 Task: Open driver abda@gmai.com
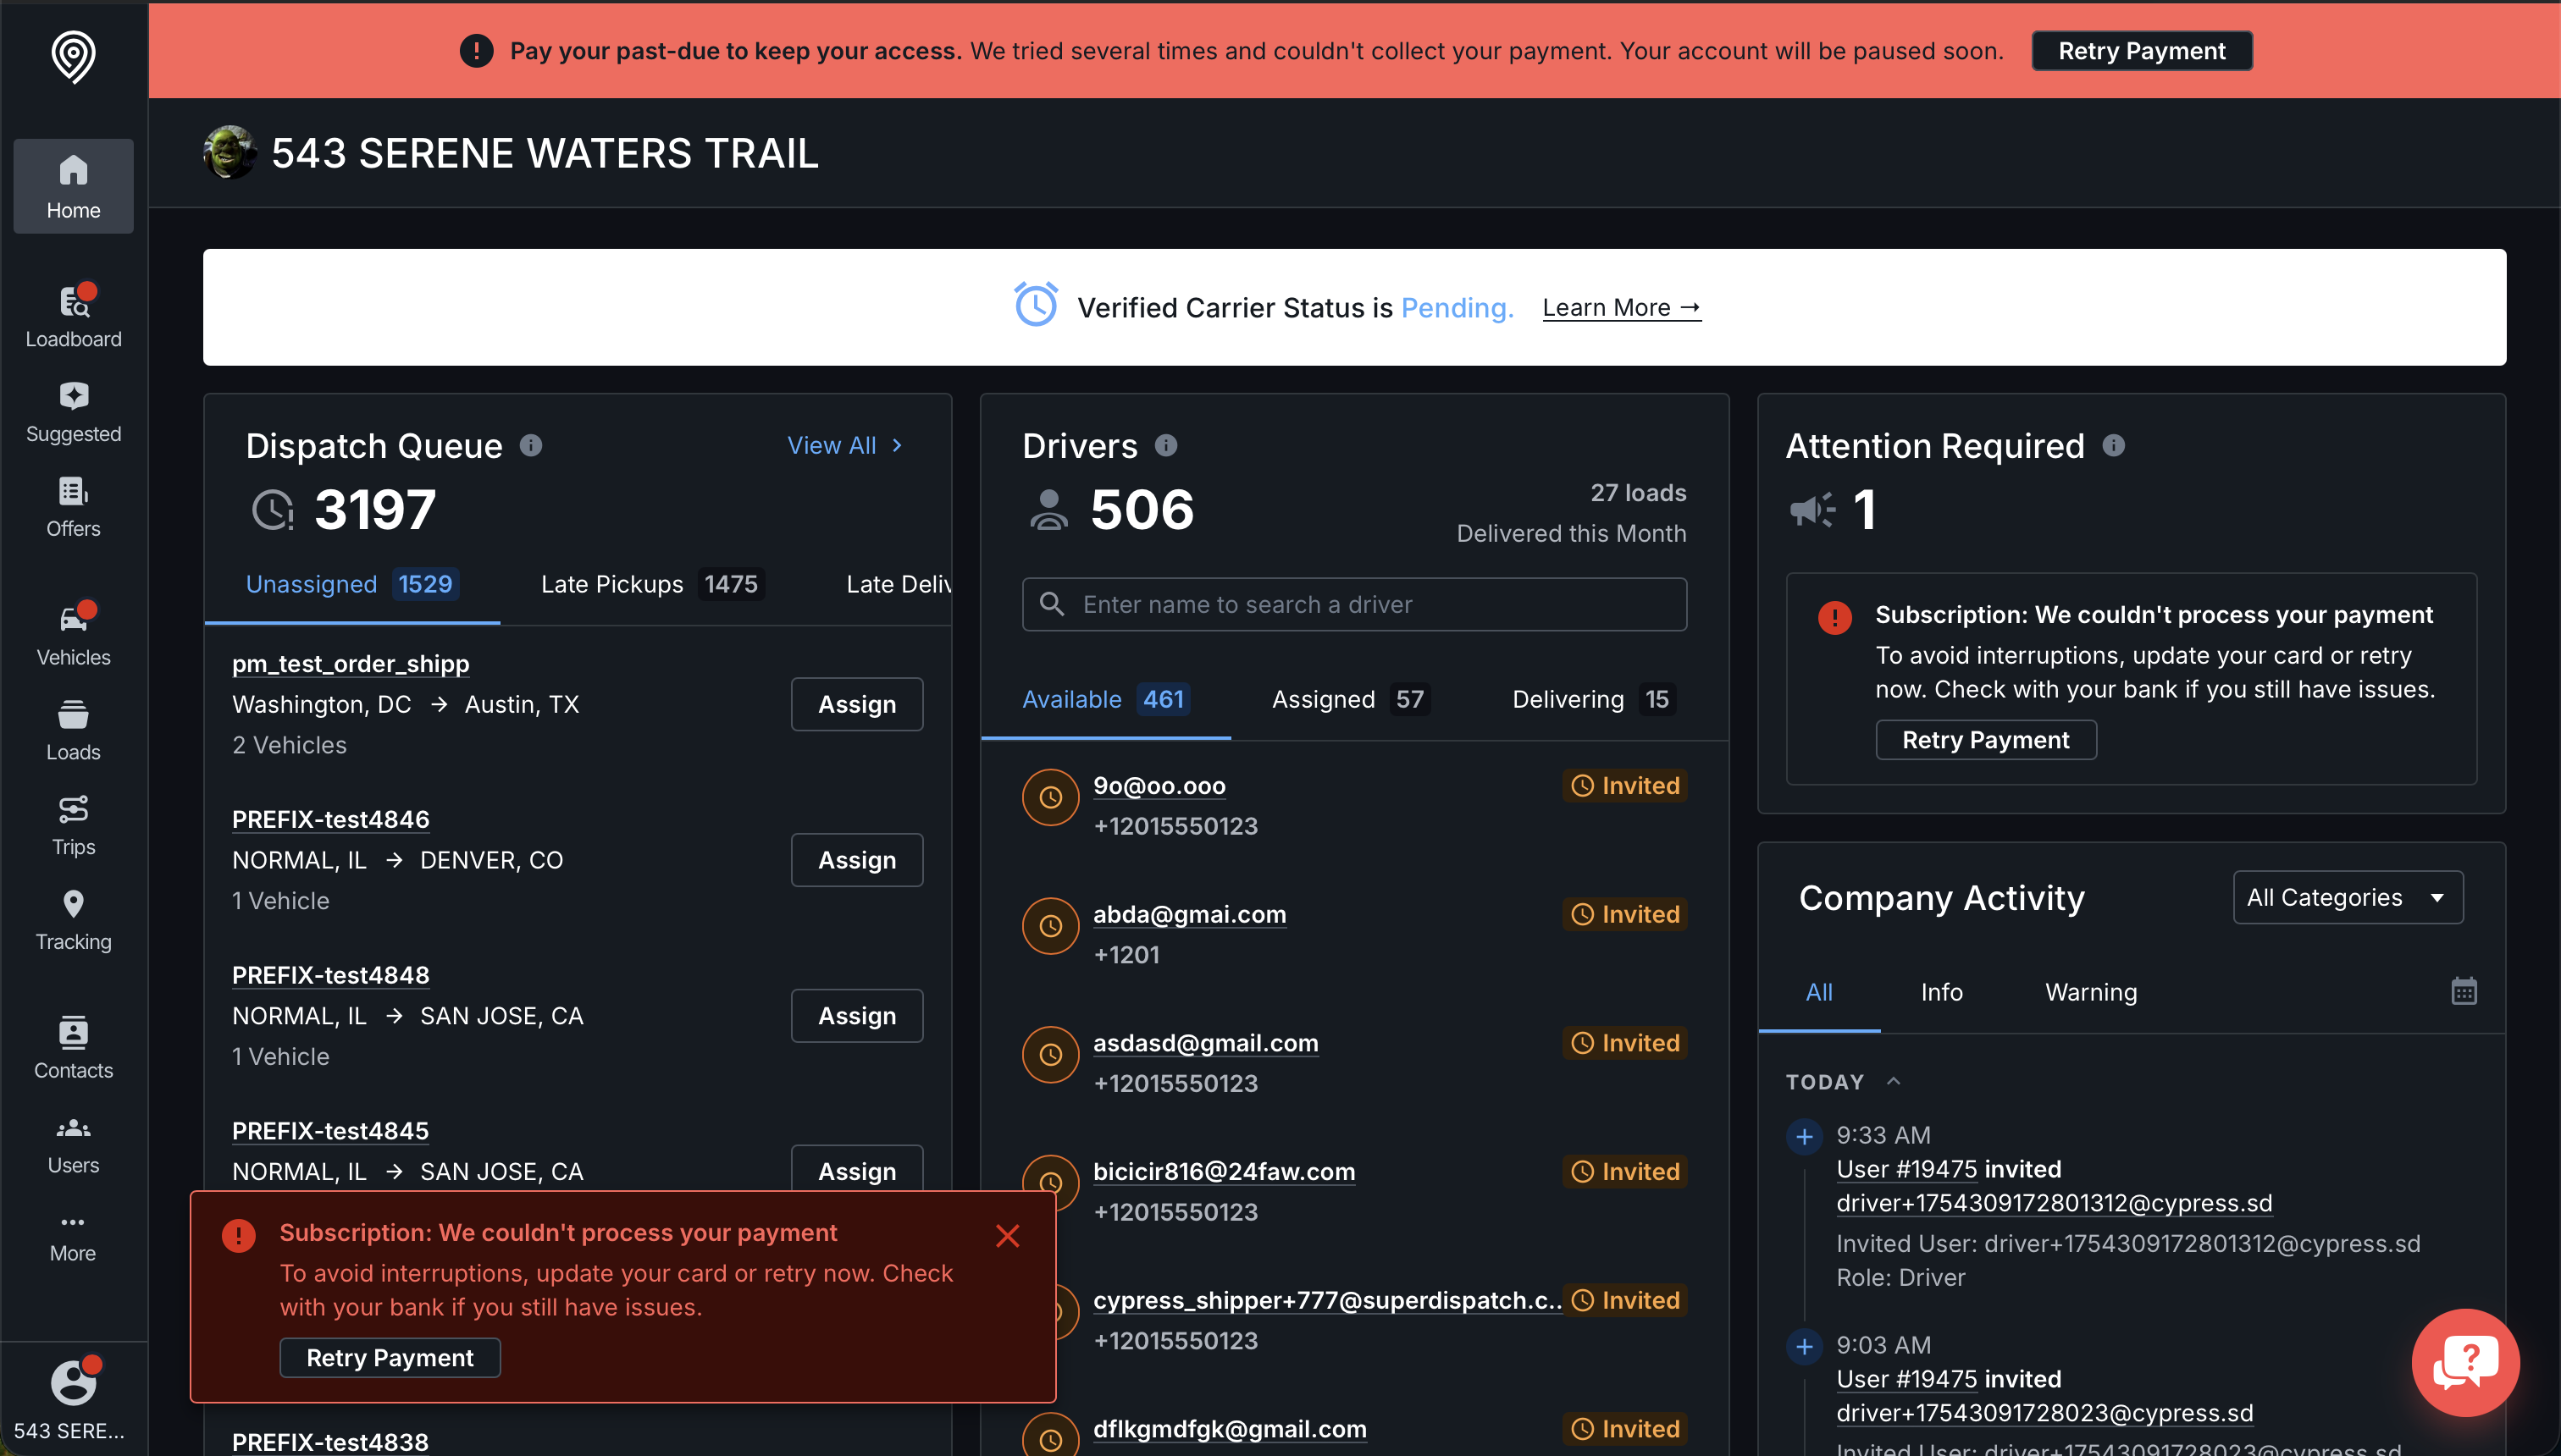coord(1190,914)
